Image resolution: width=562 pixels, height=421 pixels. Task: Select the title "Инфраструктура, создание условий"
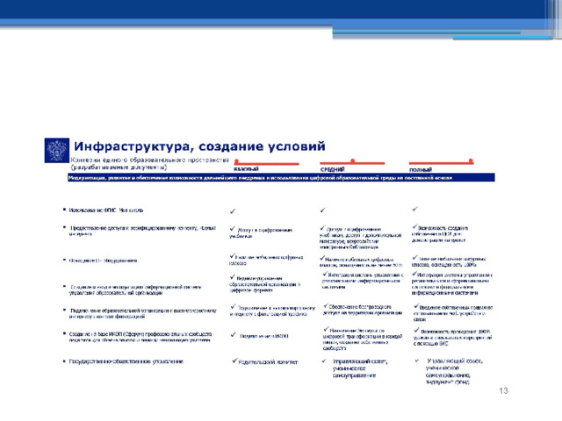click(199, 146)
